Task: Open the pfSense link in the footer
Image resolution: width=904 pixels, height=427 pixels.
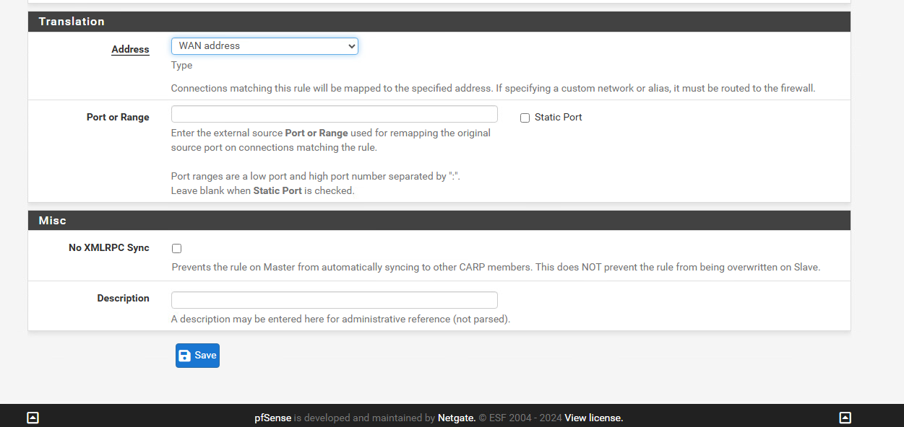Action: (x=273, y=418)
